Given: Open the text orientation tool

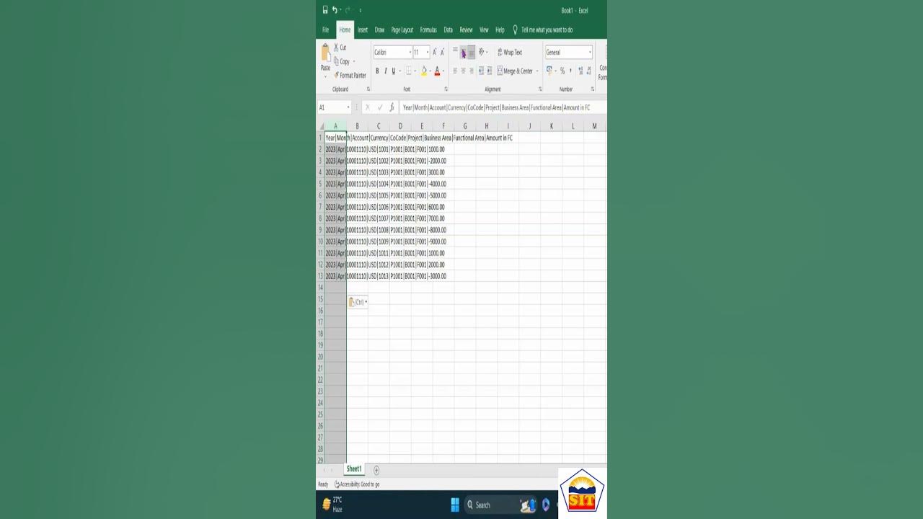Looking at the screenshot, I should click(482, 52).
